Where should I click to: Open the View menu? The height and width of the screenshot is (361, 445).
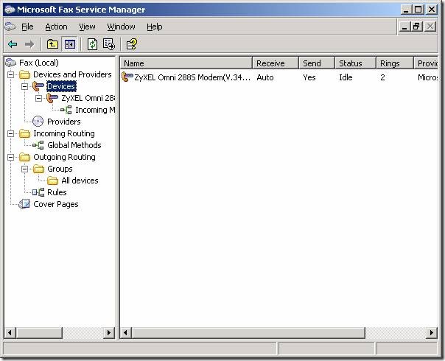tap(87, 27)
